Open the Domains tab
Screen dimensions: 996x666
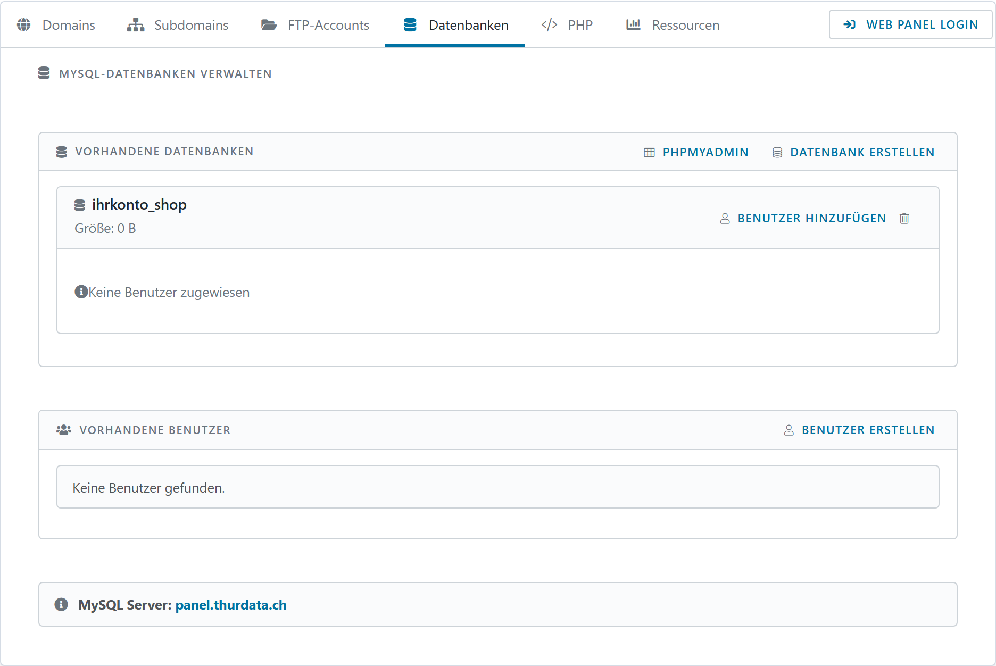point(56,25)
